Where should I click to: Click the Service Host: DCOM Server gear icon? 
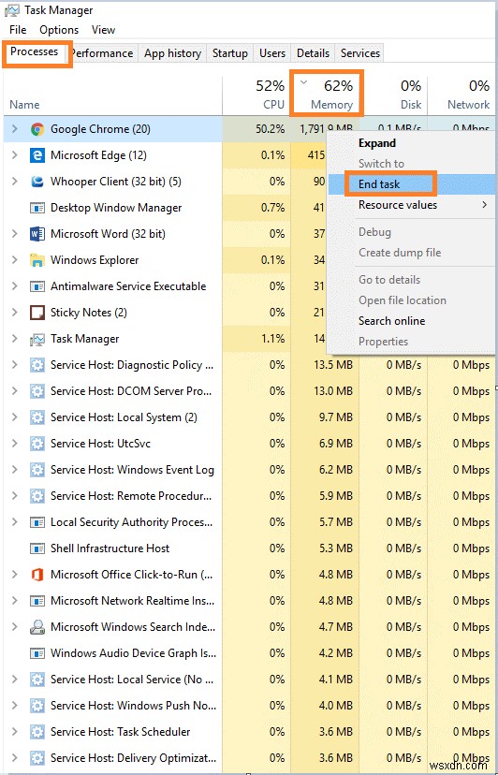point(37,391)
